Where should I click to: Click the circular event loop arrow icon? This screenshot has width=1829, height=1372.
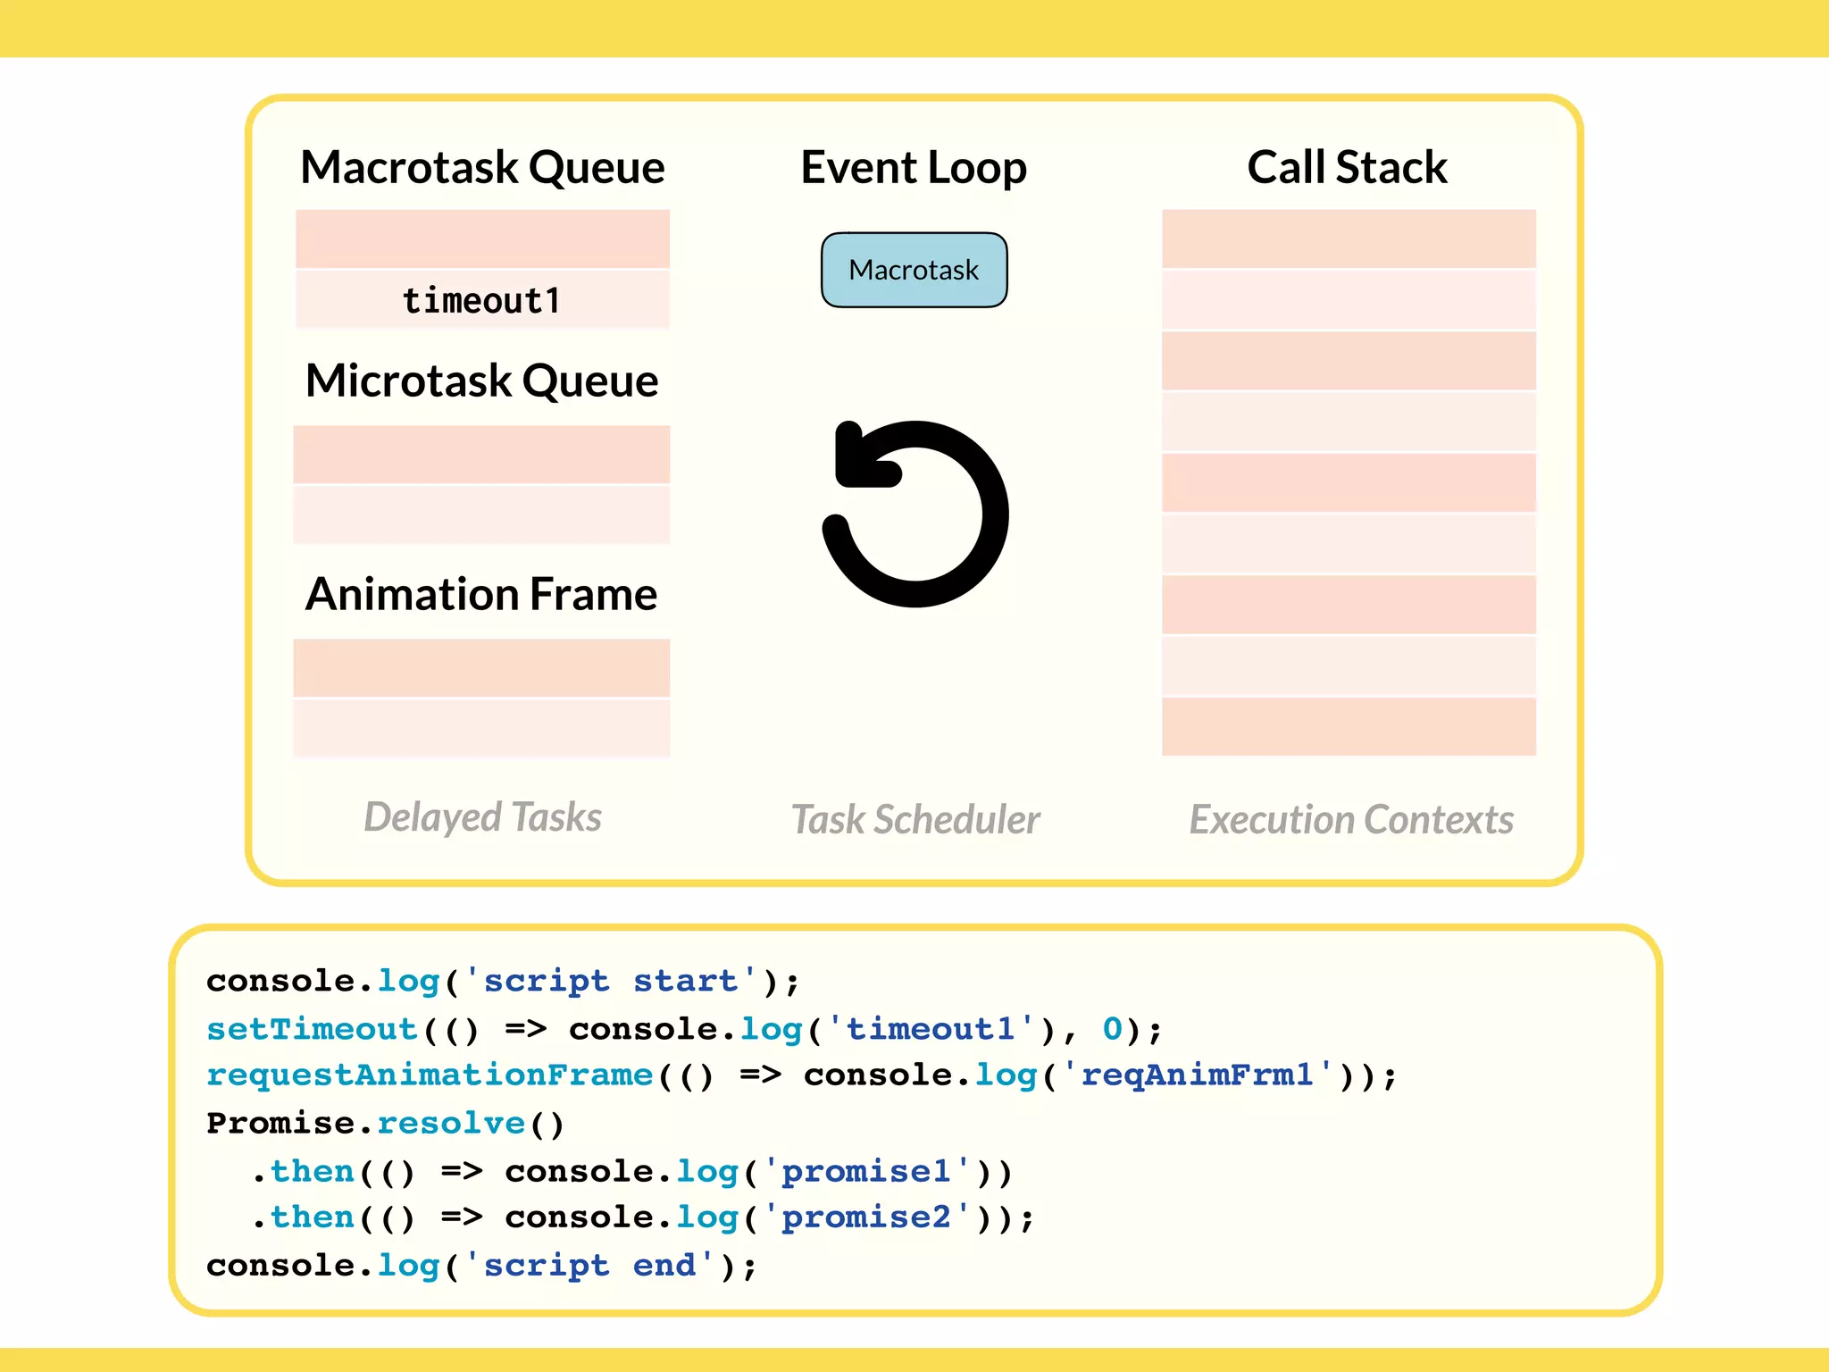click(915, 514)
